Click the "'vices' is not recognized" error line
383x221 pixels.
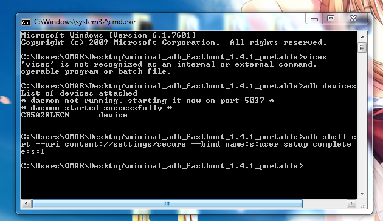(x=169, y=64)
